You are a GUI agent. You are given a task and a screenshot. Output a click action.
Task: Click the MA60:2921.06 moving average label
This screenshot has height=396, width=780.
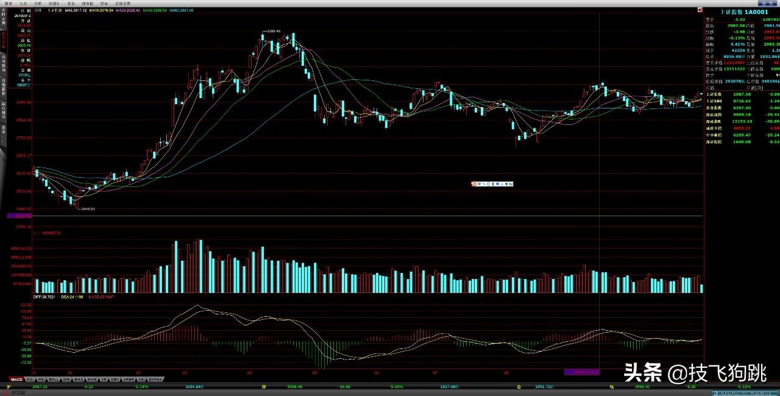point(182,10)
